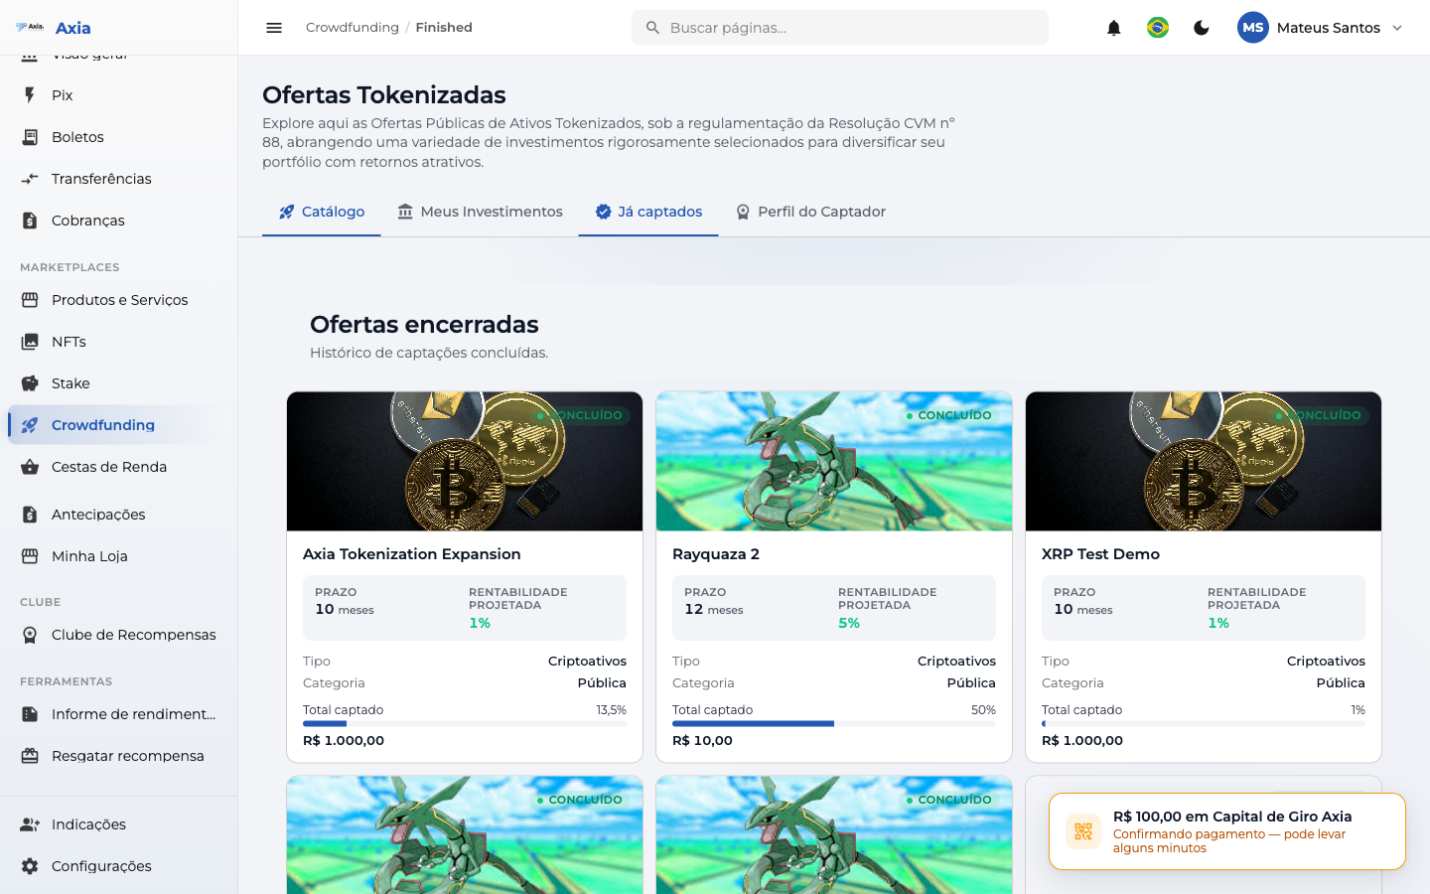Click CONCLUÍDO badge on Axia Tokenization Expansion
Image resolution: width=1430 pixels, height=894 pixels.
coord(580,415)
